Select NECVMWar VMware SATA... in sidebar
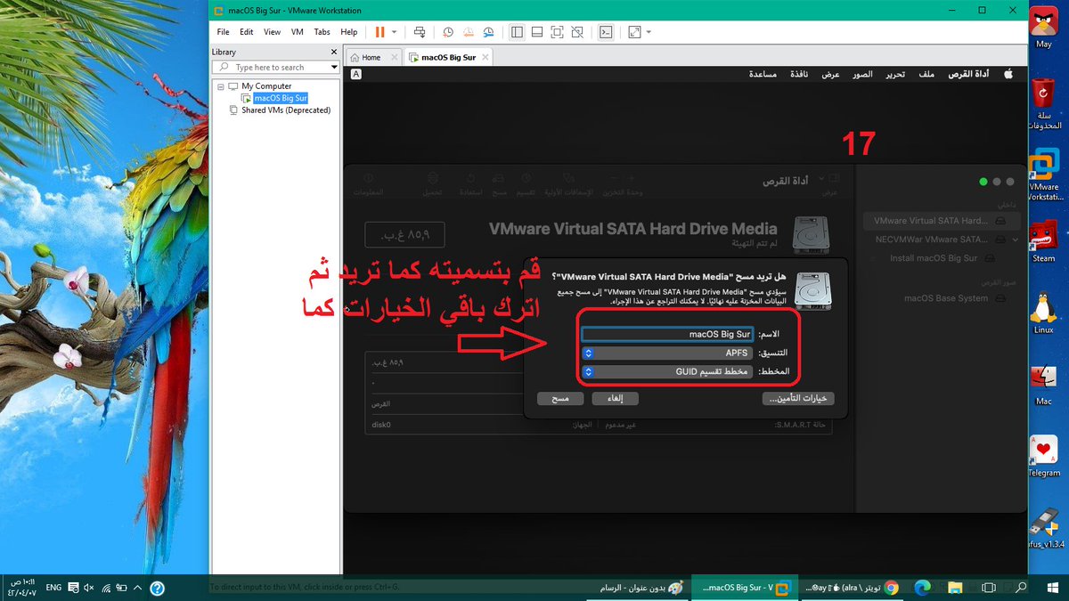The height and width of the screenshot is (601, 1069). pyautogui.click(x=941, y=239)
